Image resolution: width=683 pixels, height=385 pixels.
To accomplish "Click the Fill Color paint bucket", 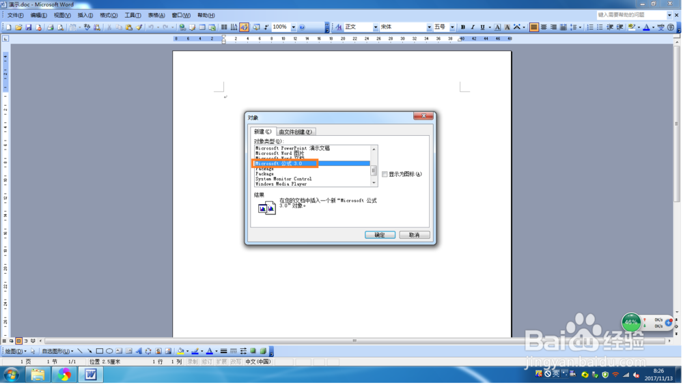I will 180,352.
